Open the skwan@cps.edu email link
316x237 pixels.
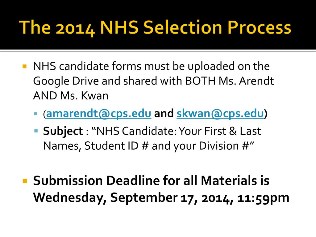point(220,114)
